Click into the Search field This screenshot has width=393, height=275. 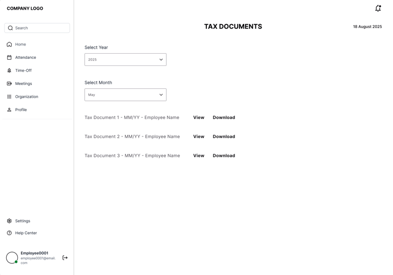pos(37,28)
